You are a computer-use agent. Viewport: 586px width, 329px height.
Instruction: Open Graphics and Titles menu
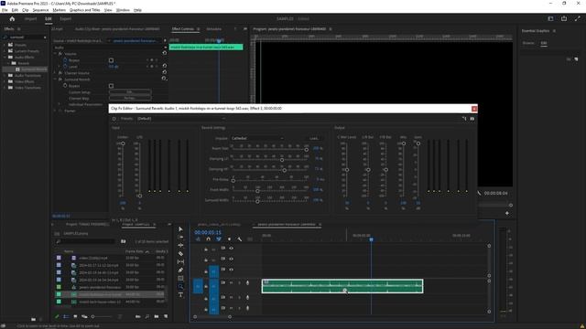pyautogui.click(x=85, y=10)
